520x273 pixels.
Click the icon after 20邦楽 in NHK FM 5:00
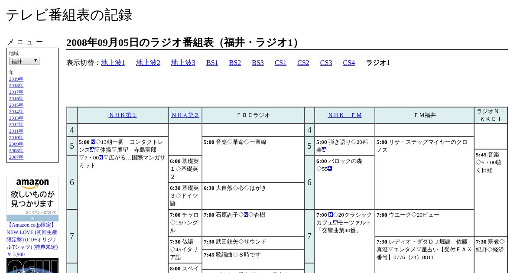pos(324,150)
